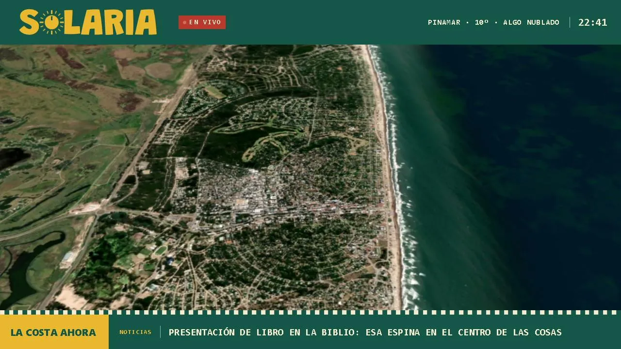Viewport: 621px width, 349px height.
Task: Click the NOTICIAS ticker tag
Action: 135,332
